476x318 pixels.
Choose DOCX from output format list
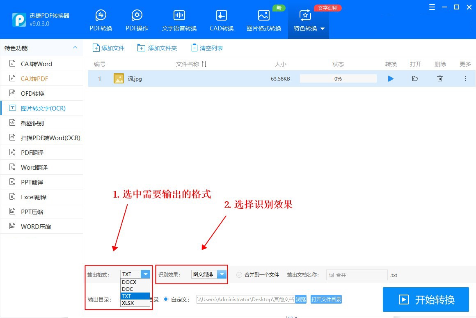pos(128,282)
